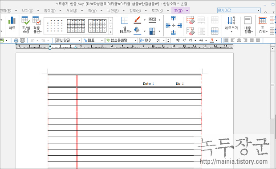Open print preview monitor icon
Viewport: 276px width, 169px height.
pos(22,40)
